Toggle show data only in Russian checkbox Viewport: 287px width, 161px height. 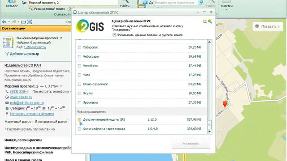tap(114, 35)
